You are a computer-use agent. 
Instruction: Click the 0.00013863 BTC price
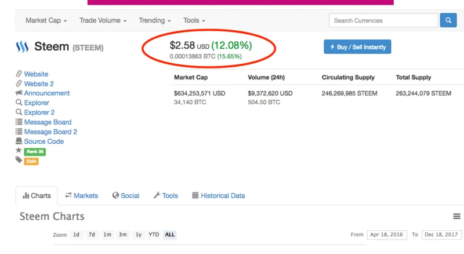193,56
